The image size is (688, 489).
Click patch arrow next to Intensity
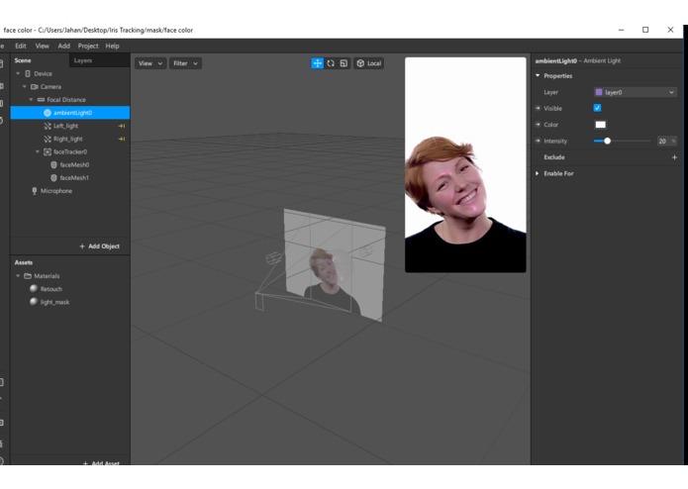coord(538,141)
